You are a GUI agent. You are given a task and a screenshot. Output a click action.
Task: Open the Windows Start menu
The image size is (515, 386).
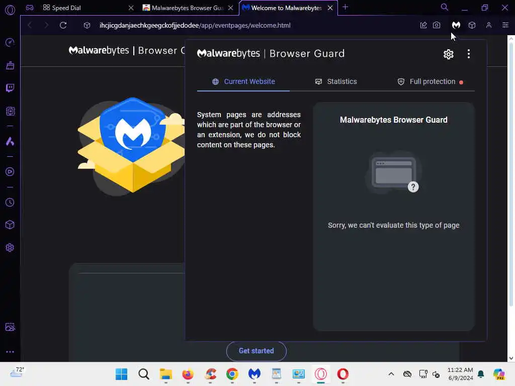click(x=121, y=374)
